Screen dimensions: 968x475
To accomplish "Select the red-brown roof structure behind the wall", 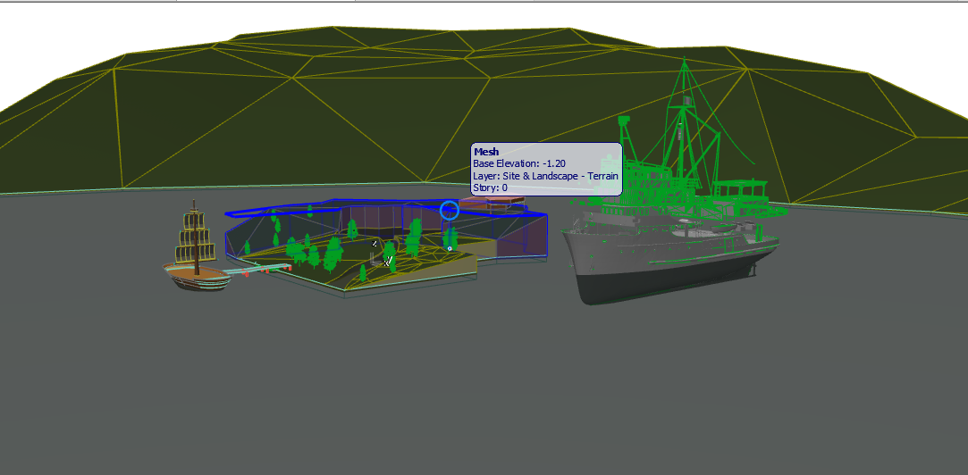I will pos(492,205).
